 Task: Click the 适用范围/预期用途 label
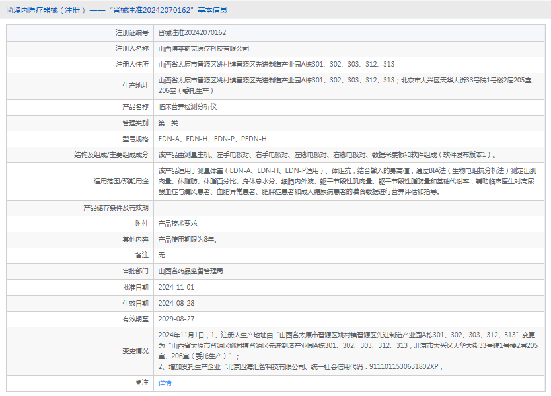(121, 181)
